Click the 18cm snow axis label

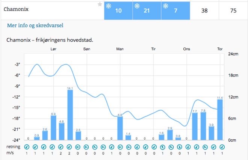click(233, 75)
